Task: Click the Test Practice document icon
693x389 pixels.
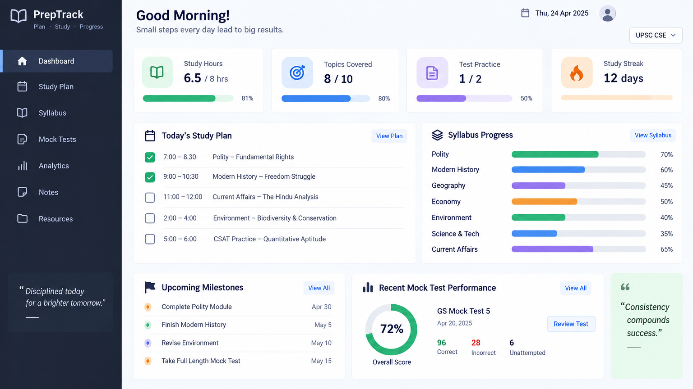Action: pyautogui.click(x=432, y=72)
